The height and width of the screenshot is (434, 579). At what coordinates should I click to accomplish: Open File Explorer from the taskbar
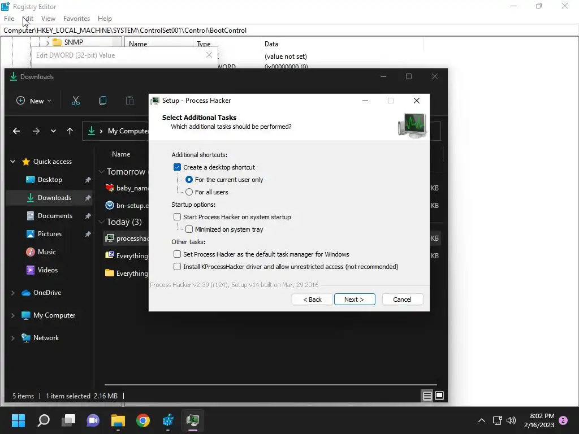[118, 420]
